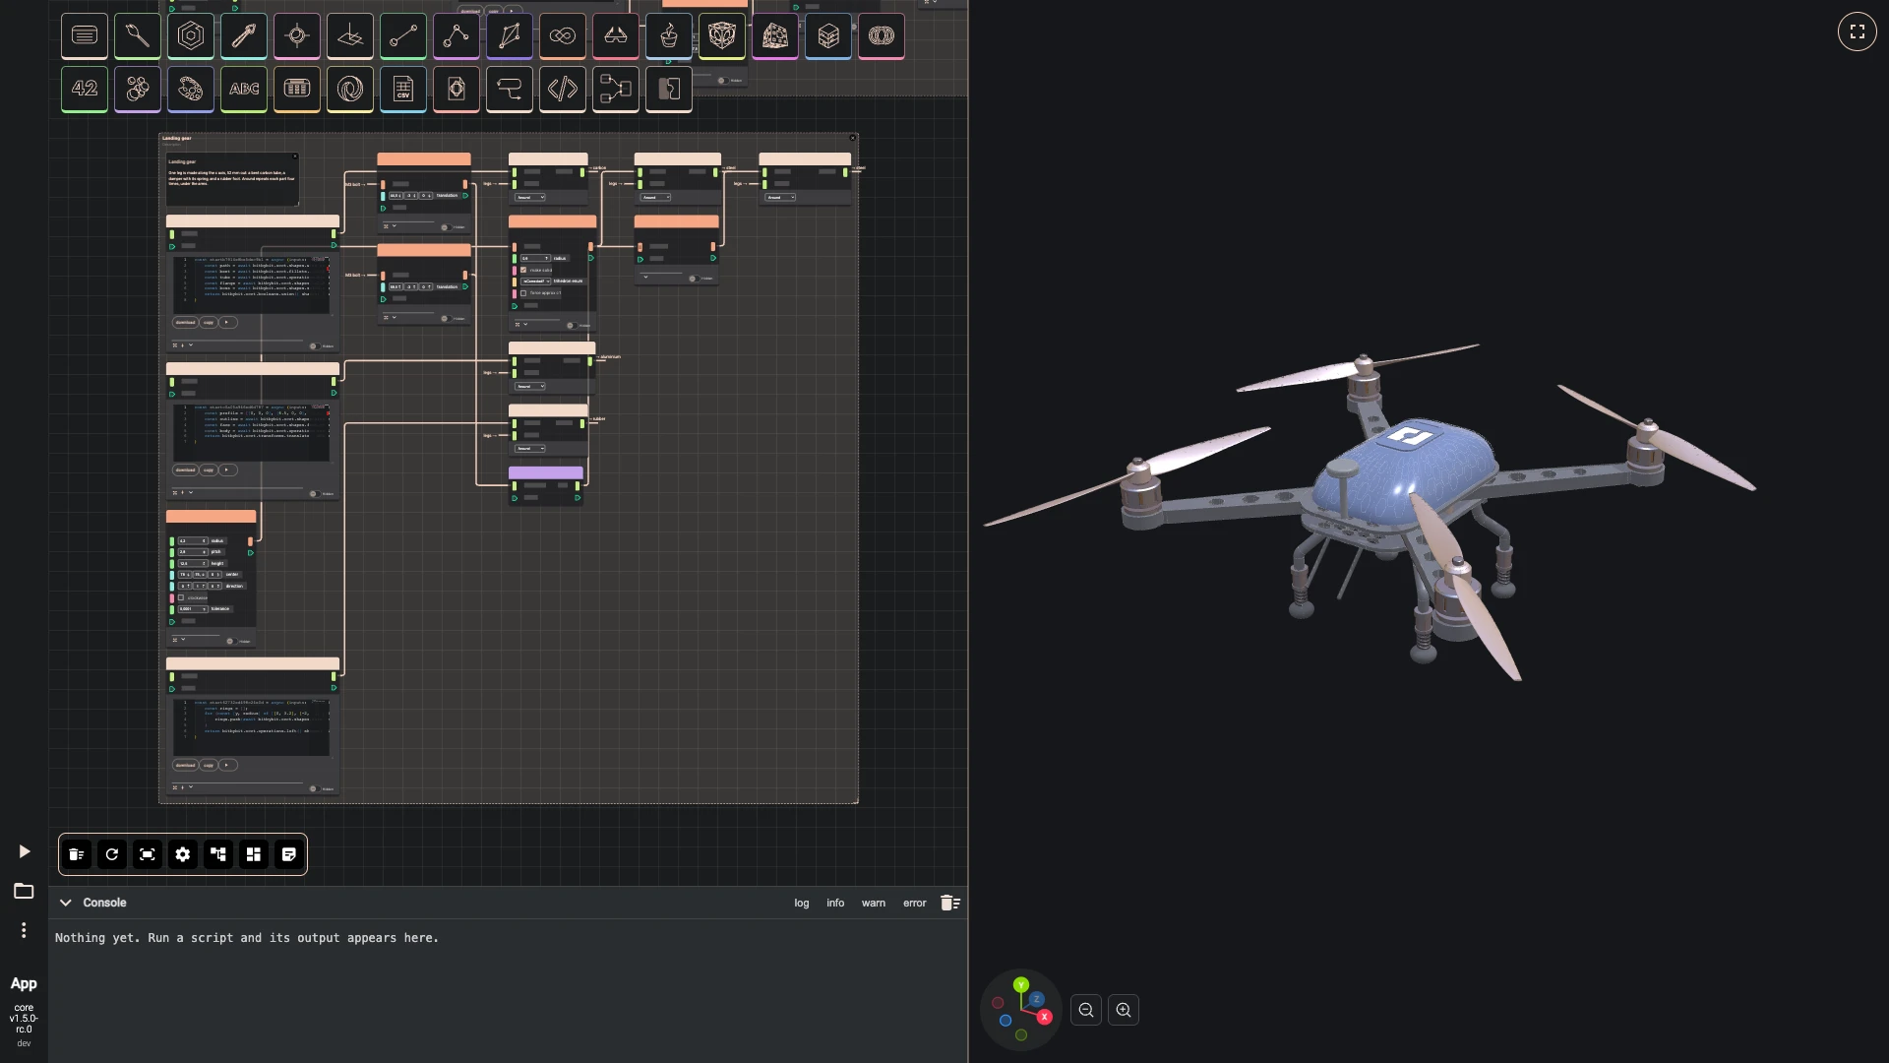Toggle the 'make solid' checkbox
Image resolution: width=1889 pixels, height=1063 pixels.
(x=523, y=270)
